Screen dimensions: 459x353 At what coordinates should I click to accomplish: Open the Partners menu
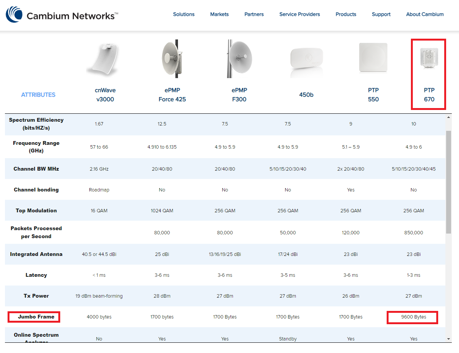254,14
